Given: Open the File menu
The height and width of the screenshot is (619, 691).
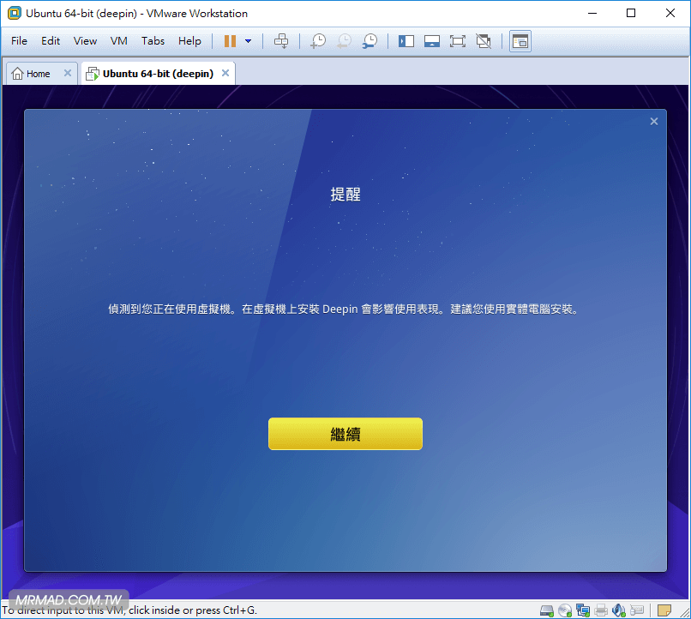Looking at the screenshot, I should click(19, 41).
